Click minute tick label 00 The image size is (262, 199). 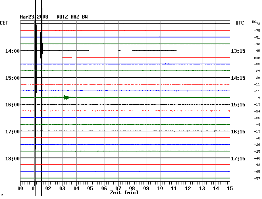click(21, 189)
